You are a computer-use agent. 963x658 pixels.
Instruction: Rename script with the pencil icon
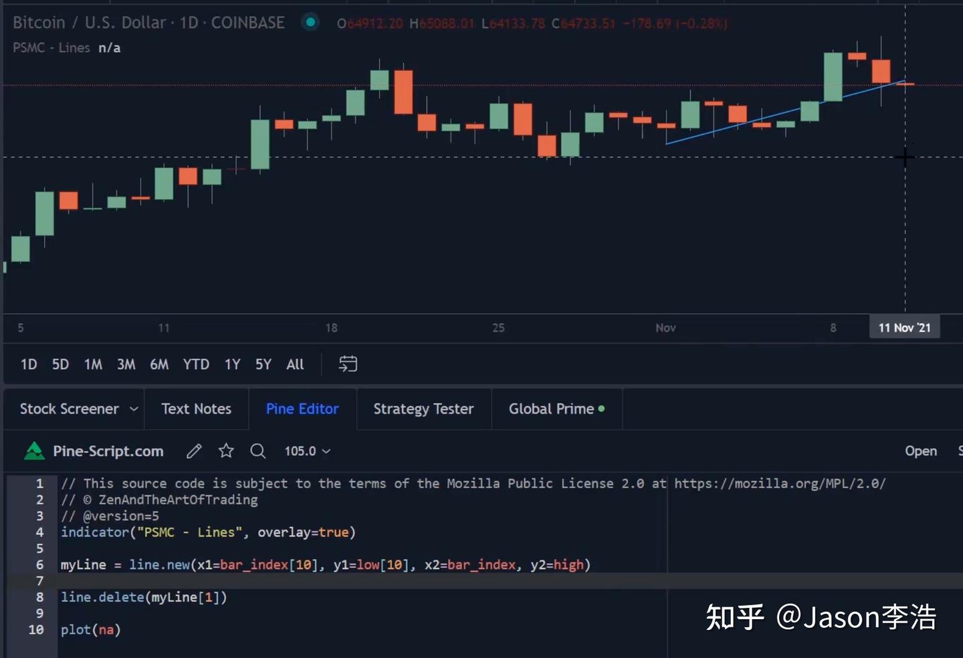194,451
